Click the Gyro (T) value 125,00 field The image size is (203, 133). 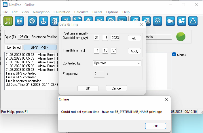(x=24, y=37)
